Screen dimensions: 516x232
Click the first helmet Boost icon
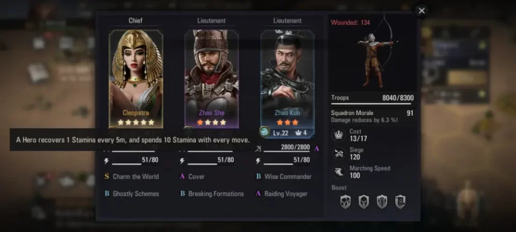tap(345, 202)
